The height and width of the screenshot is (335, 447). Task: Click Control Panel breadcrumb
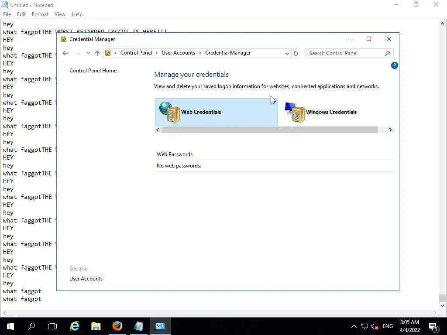136,53
